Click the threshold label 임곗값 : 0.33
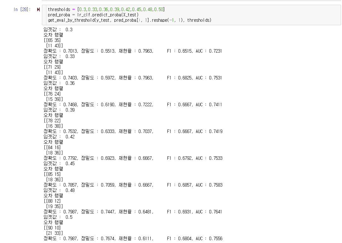The height and width of the screenshot is (243, 342). tap(59, 56)
